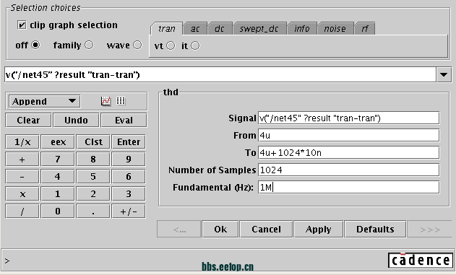456x275 pixels.
Task: Toggle clip graph selection checkbox
Action: tap(22, 25)
